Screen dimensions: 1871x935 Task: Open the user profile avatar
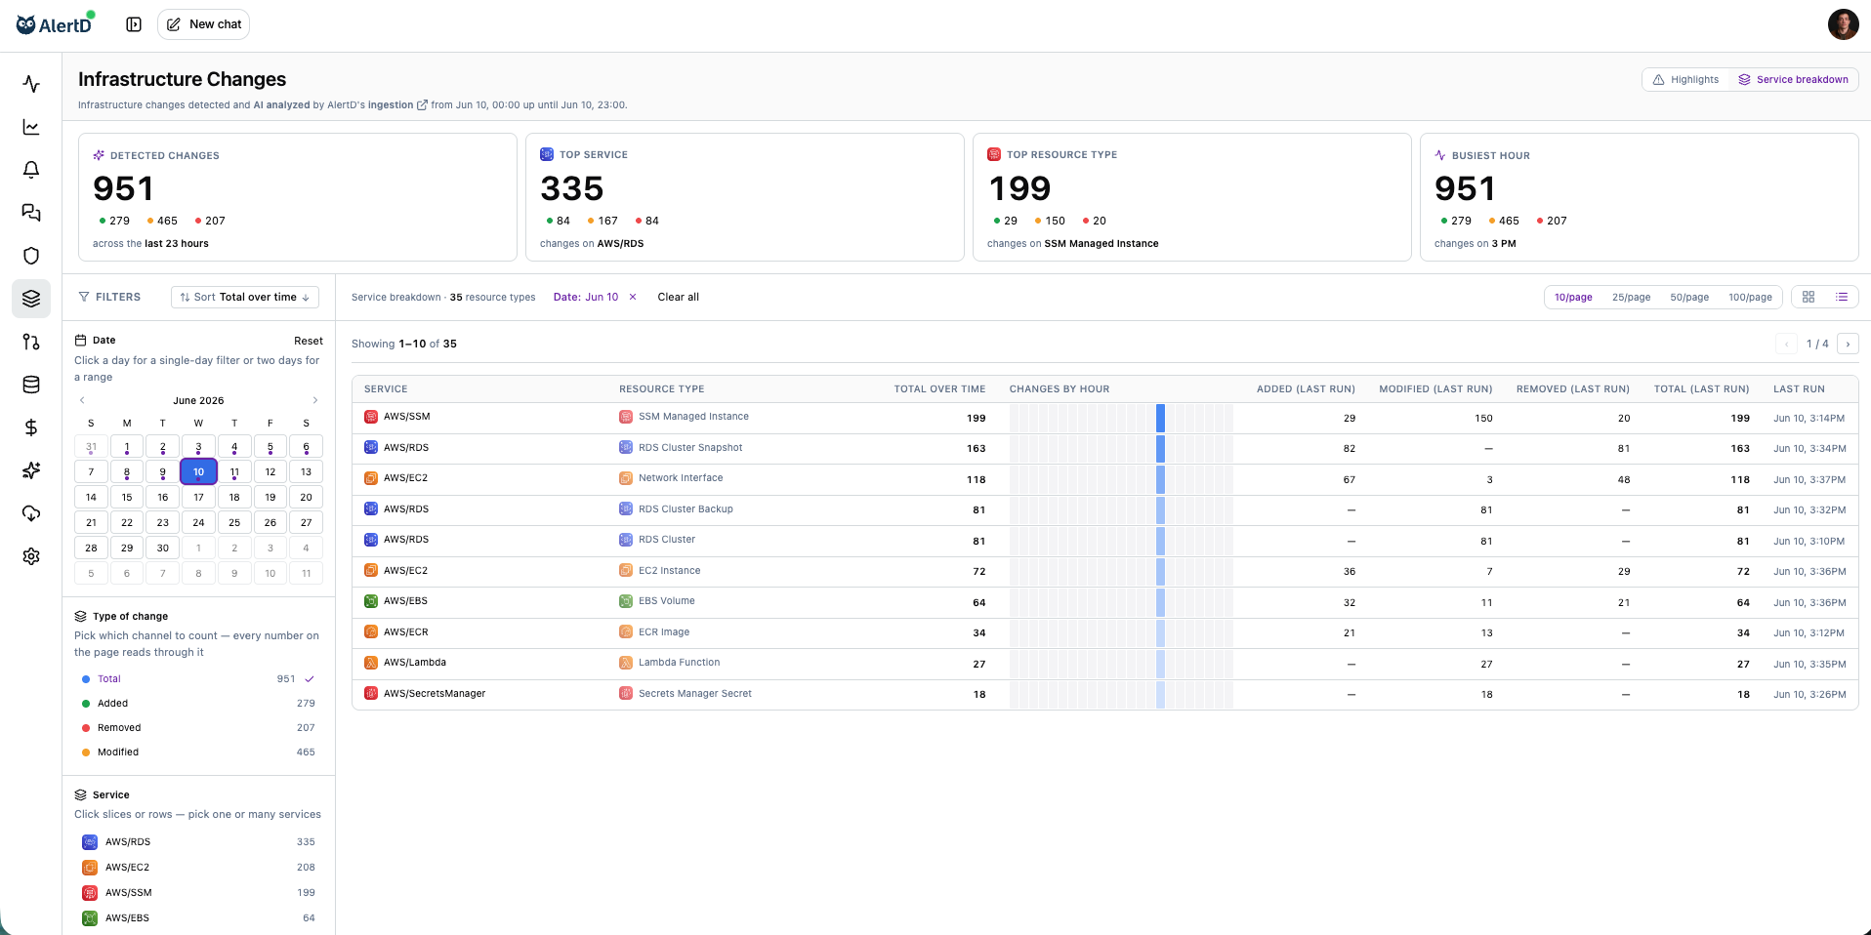[1843, 24]
